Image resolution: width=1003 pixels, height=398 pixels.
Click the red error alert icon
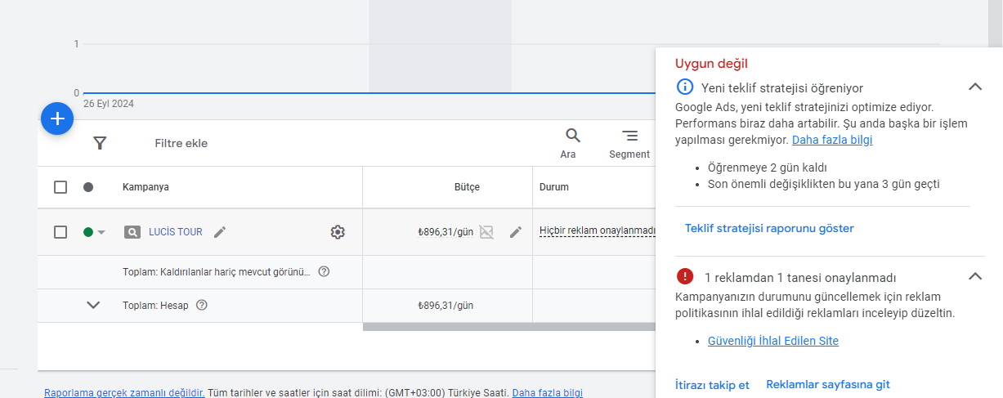click(685, 276)
